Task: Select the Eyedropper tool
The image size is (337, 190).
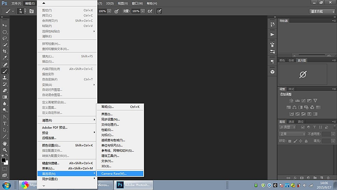Action: (5, 58)
